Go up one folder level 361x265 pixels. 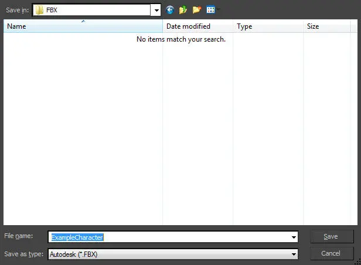click(183, 10)
